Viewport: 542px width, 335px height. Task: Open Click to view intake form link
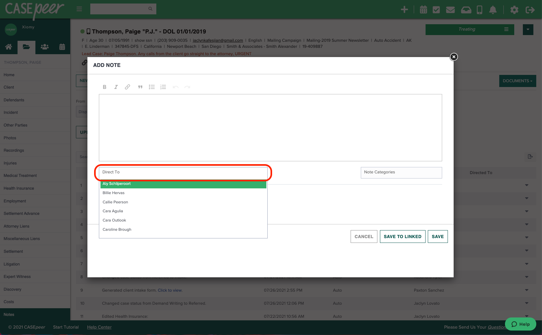pos(170,290)
